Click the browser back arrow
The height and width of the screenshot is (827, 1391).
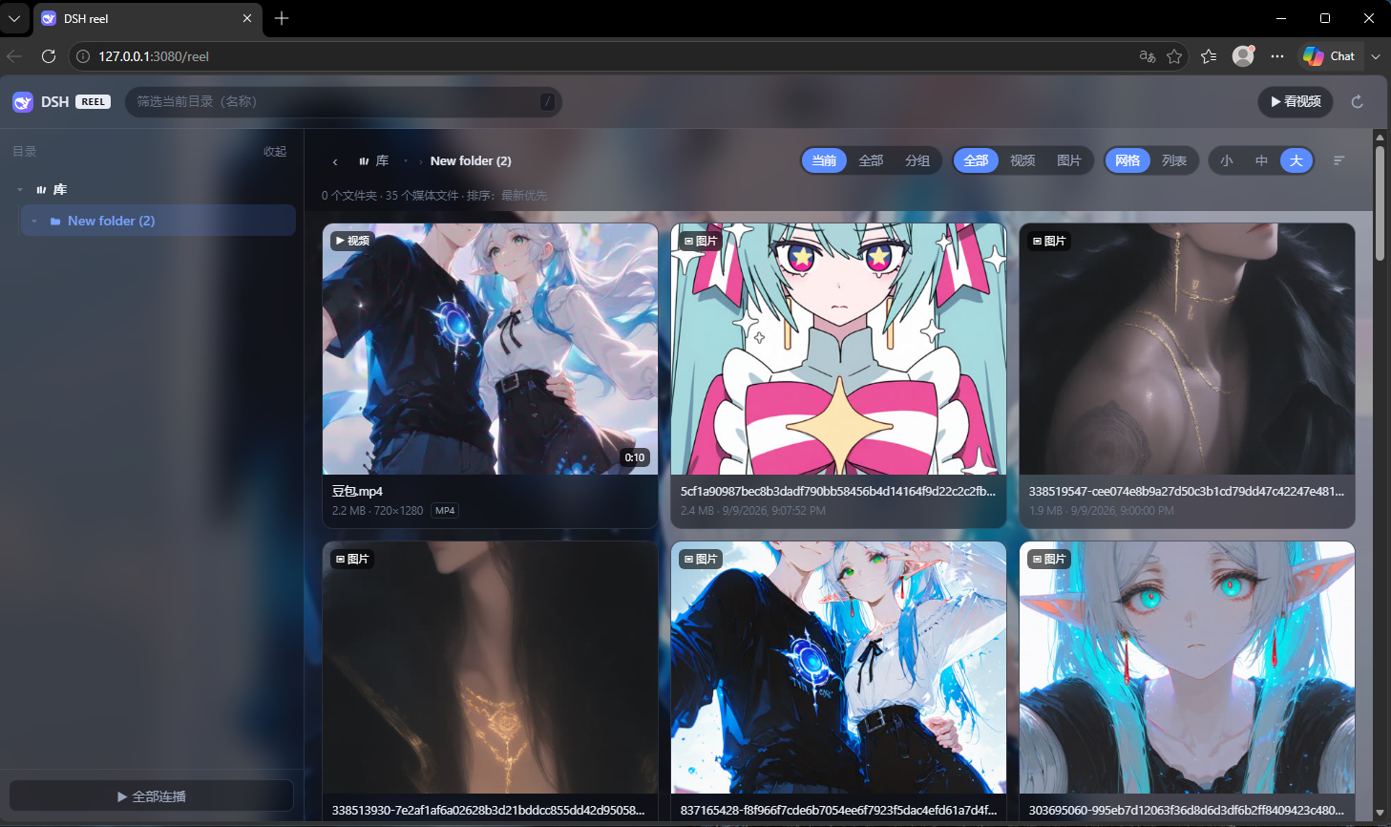pos(14,56)
